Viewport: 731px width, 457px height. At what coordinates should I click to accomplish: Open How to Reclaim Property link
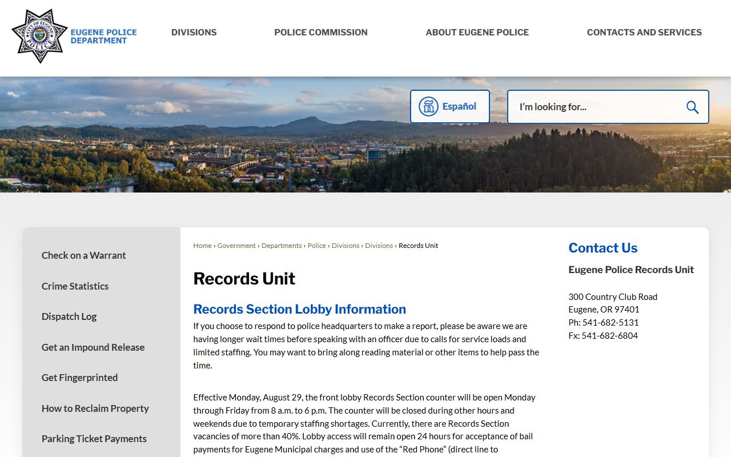[95, 408]
